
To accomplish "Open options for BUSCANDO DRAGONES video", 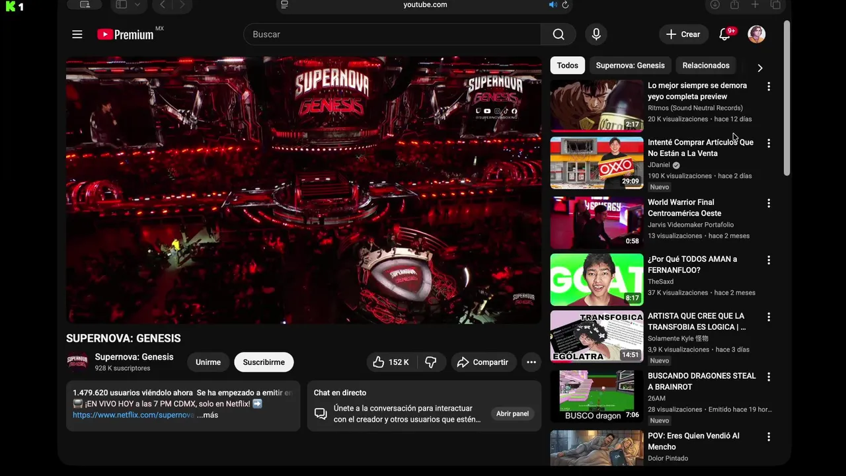I will point(769,377).
